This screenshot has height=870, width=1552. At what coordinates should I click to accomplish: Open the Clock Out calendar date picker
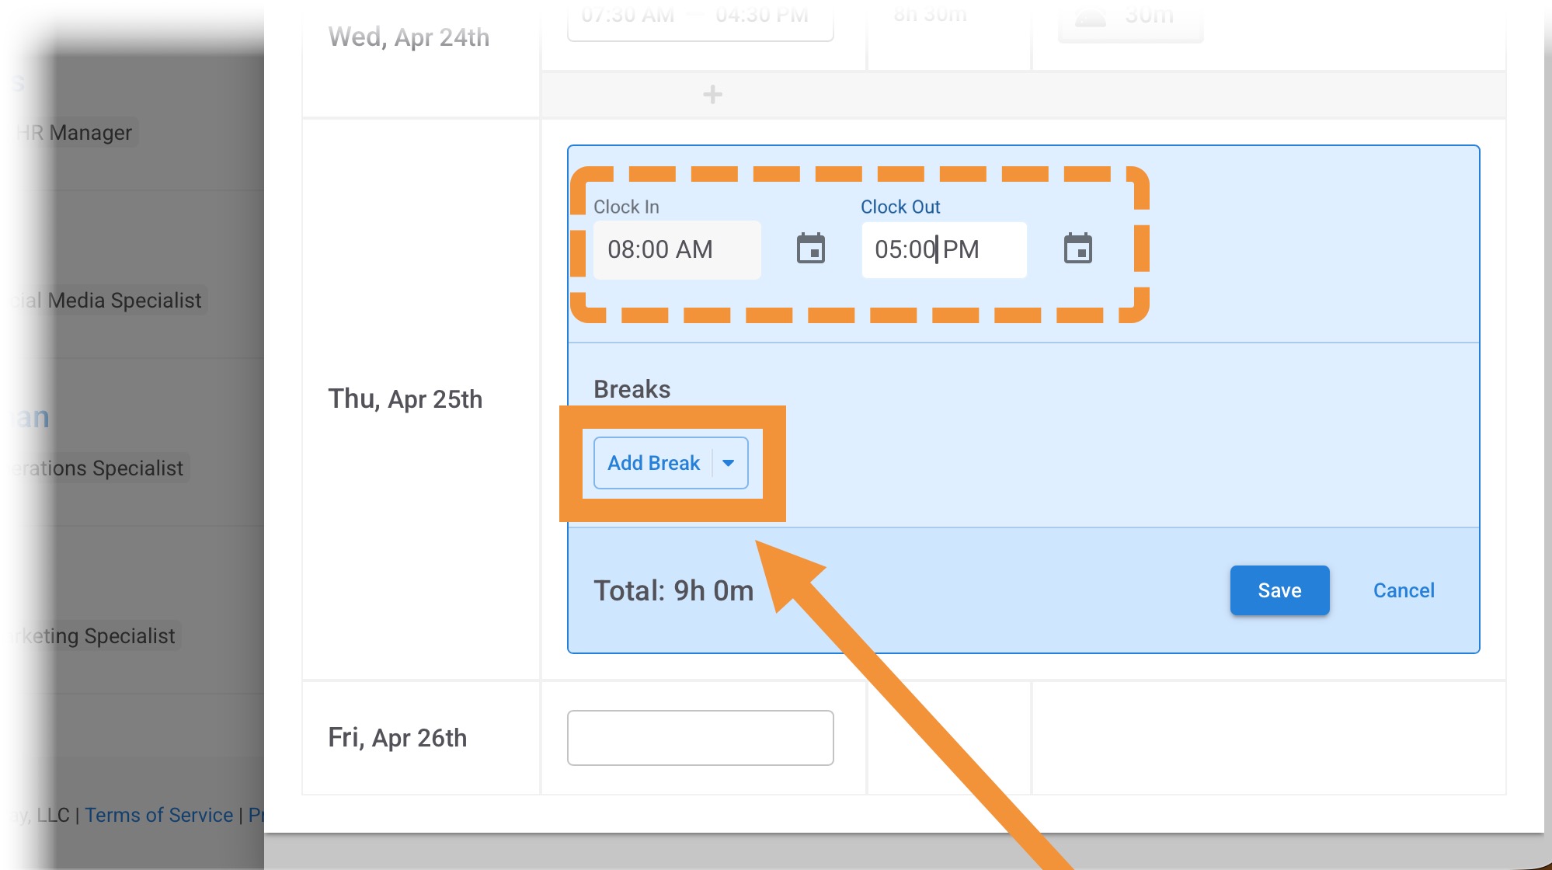pos(1077,249)
